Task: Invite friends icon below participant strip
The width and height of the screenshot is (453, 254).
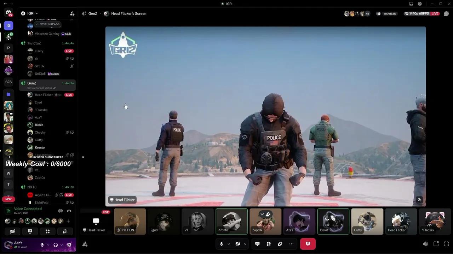Action: point(85,244)
